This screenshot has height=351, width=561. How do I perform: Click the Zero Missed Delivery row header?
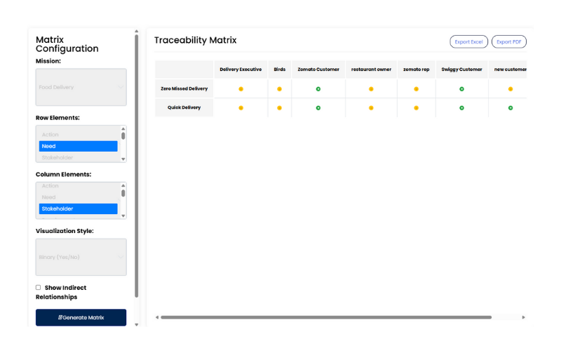coord(184,89)
